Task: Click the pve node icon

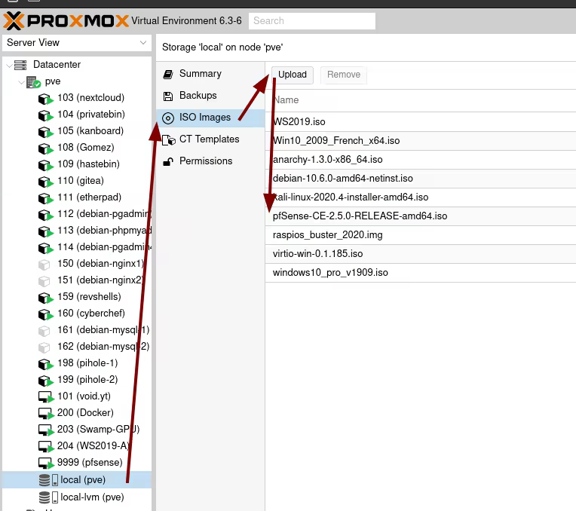Action: click(x=33, y=82)
